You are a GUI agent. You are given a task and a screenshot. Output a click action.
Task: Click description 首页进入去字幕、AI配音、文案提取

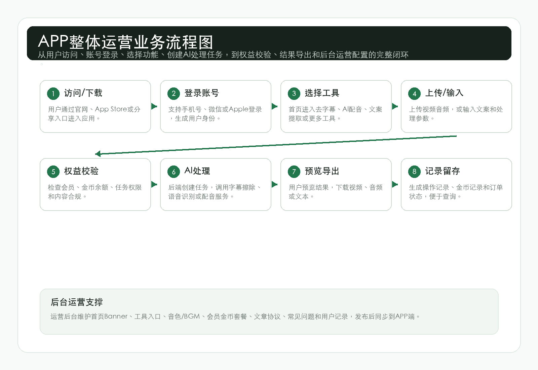335,114
